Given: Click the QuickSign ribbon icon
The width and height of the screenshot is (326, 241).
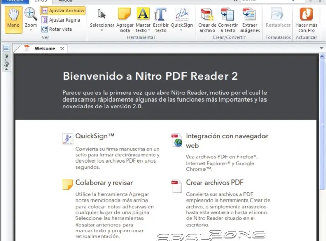Looking at the screenshot, I should [182, 14].
